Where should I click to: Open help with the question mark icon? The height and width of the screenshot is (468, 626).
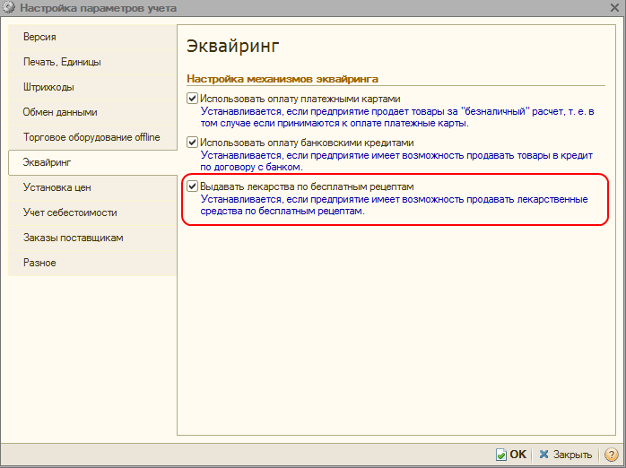611,455
